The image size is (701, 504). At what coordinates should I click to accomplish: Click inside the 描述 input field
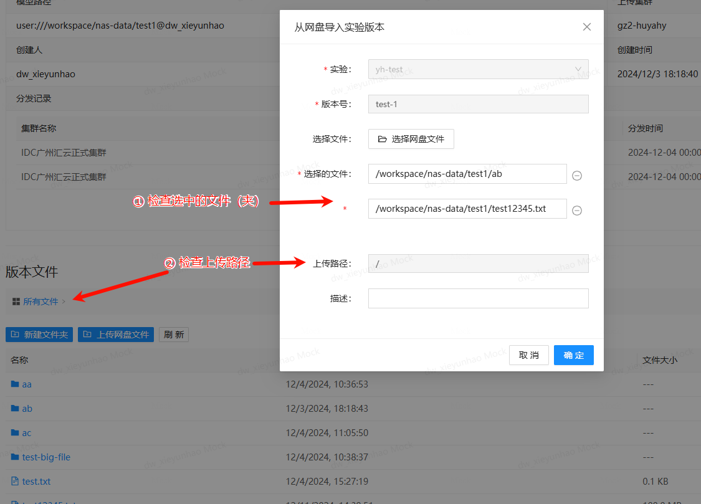(477, 298)
